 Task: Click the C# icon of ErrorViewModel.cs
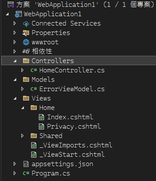pyautogui.click(x=34, y=89)
